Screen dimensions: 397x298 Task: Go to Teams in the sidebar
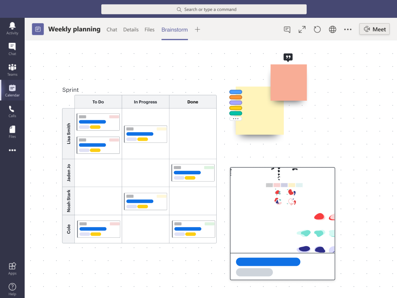pos(12,70)
